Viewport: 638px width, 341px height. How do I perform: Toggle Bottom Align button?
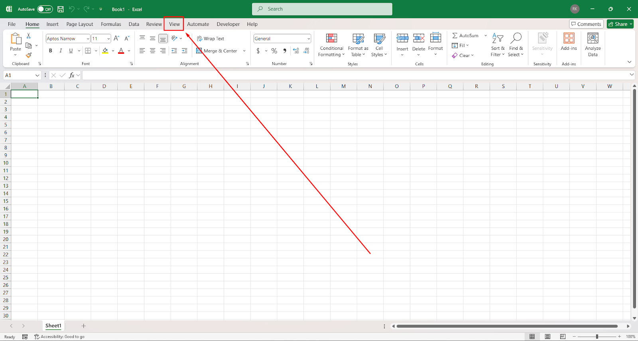[163, 39]
